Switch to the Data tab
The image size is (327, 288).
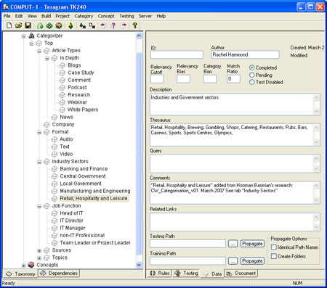212,273
